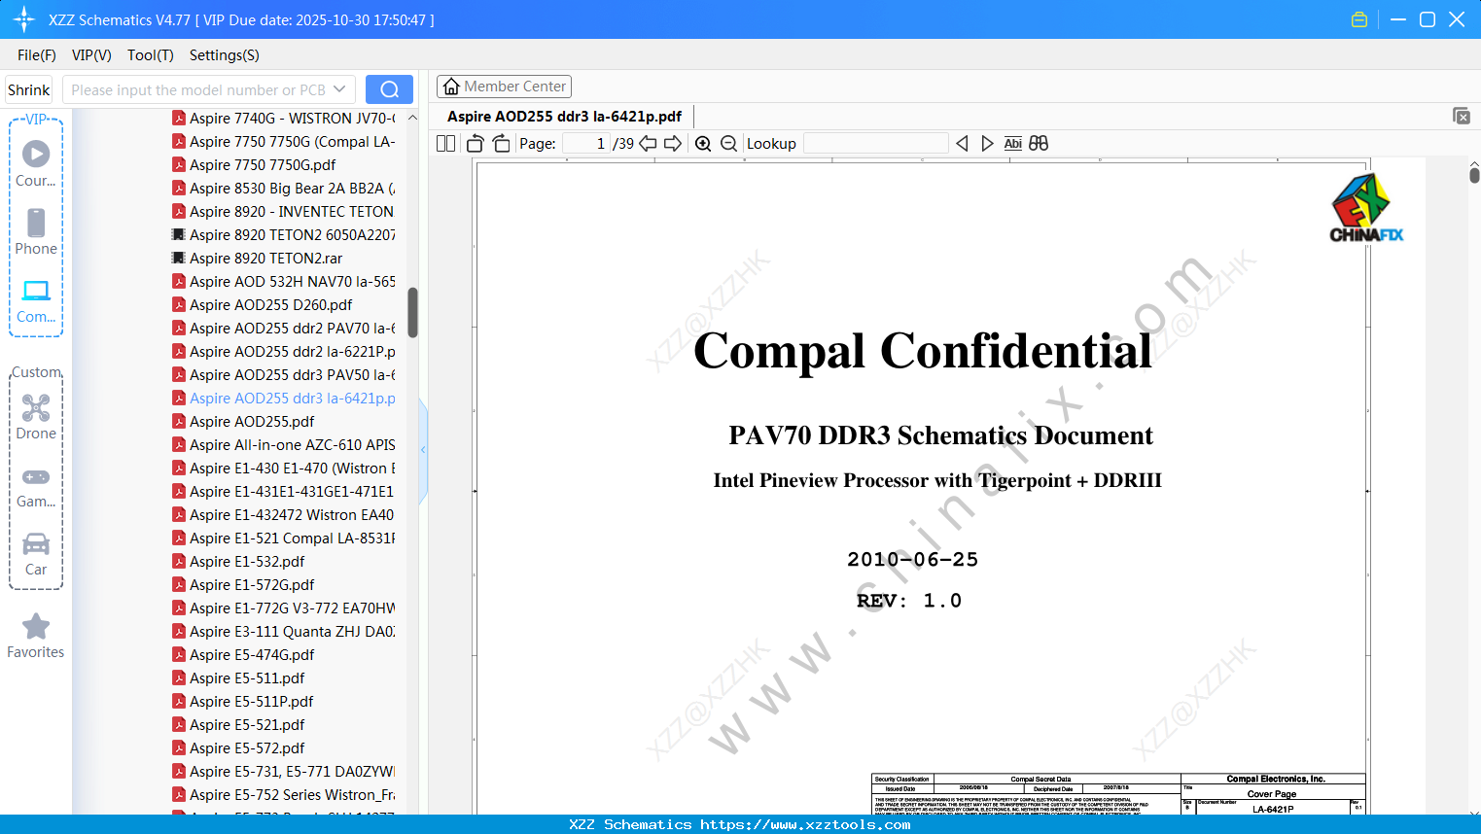Find previous Lookup match
This screenshot has width=1481, height=834.
962,144
